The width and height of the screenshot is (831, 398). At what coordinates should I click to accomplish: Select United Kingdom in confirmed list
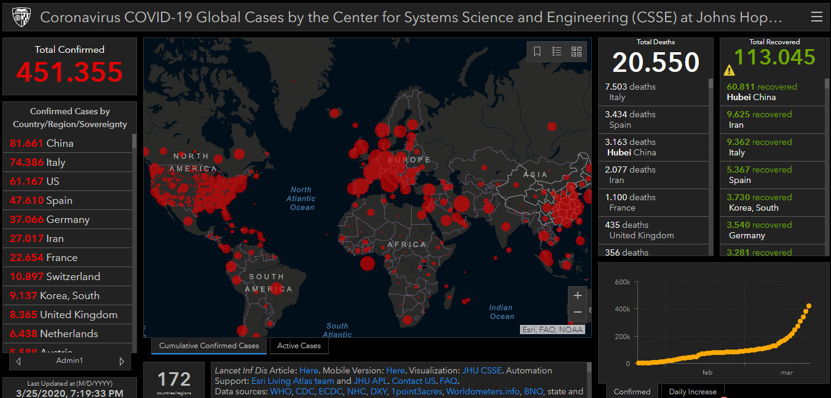68,314
